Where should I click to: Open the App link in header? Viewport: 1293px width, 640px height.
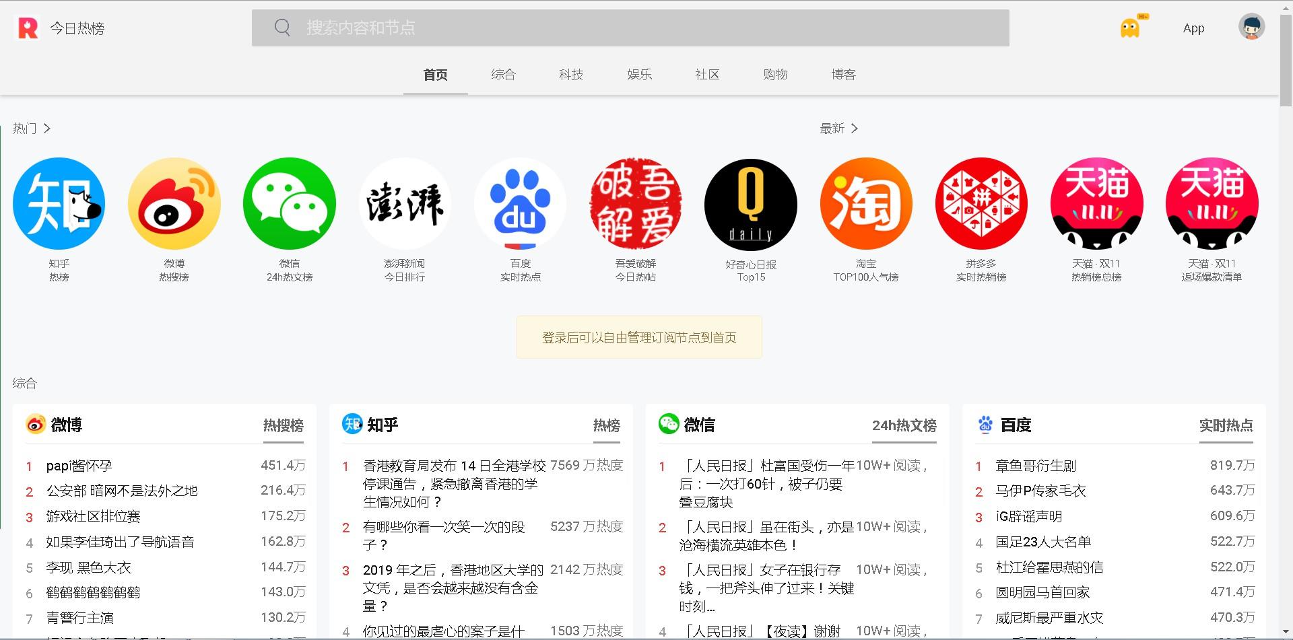[x=1193, y=28]
